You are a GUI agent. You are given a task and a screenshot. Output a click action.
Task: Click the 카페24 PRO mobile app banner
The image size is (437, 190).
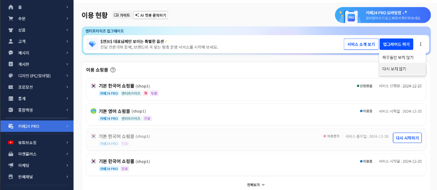click(384, 15)
